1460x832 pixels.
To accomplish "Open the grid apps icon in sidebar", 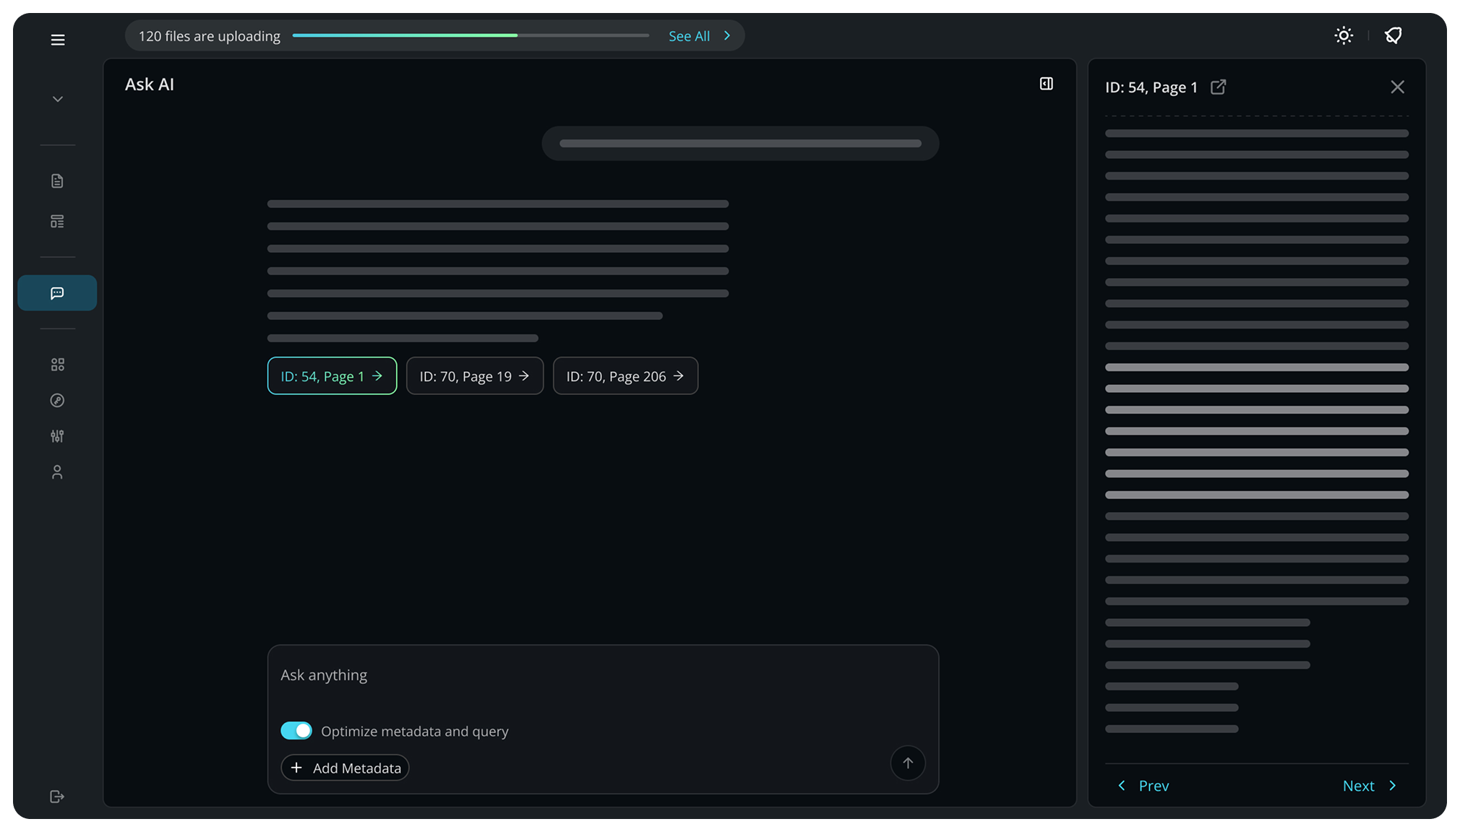I will click(58, 365).
